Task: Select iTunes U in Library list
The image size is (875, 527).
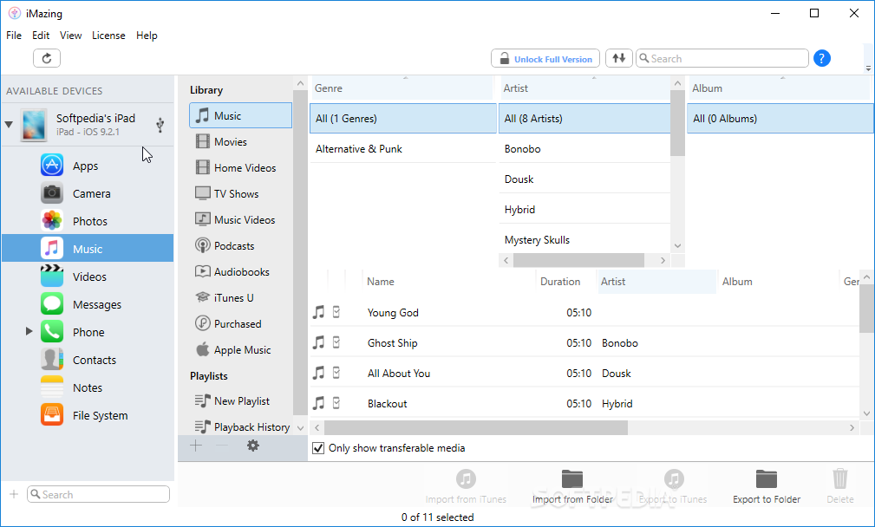Action: coord(240,298)
